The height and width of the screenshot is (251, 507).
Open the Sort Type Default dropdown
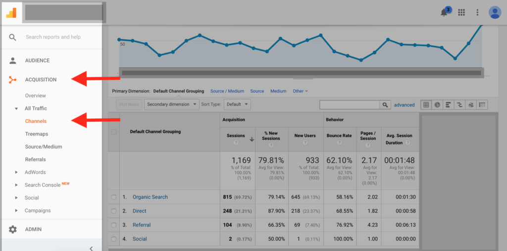pyautogui.click(x=237, y=104)
